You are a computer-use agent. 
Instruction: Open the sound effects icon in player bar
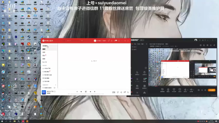tap(118, 92)
